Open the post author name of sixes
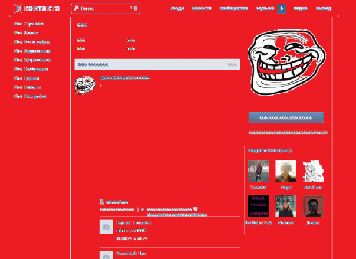The image size is (356, 259). (x=124, y=78)
